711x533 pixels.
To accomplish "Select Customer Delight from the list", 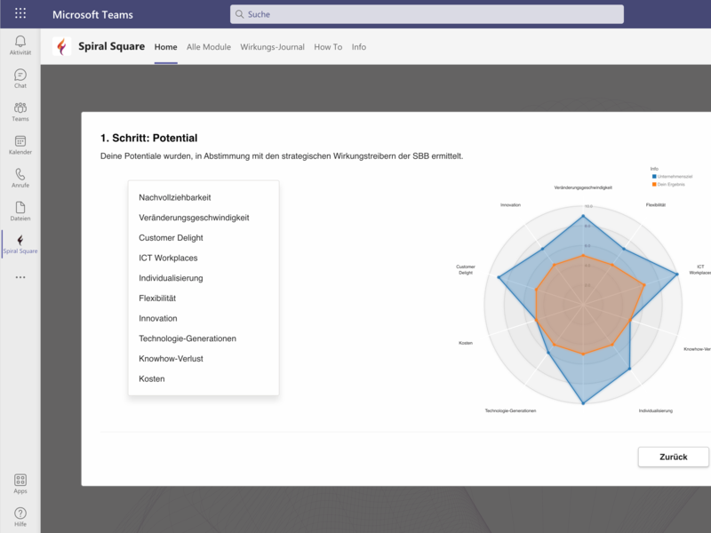I will click(x=171, y=238).
